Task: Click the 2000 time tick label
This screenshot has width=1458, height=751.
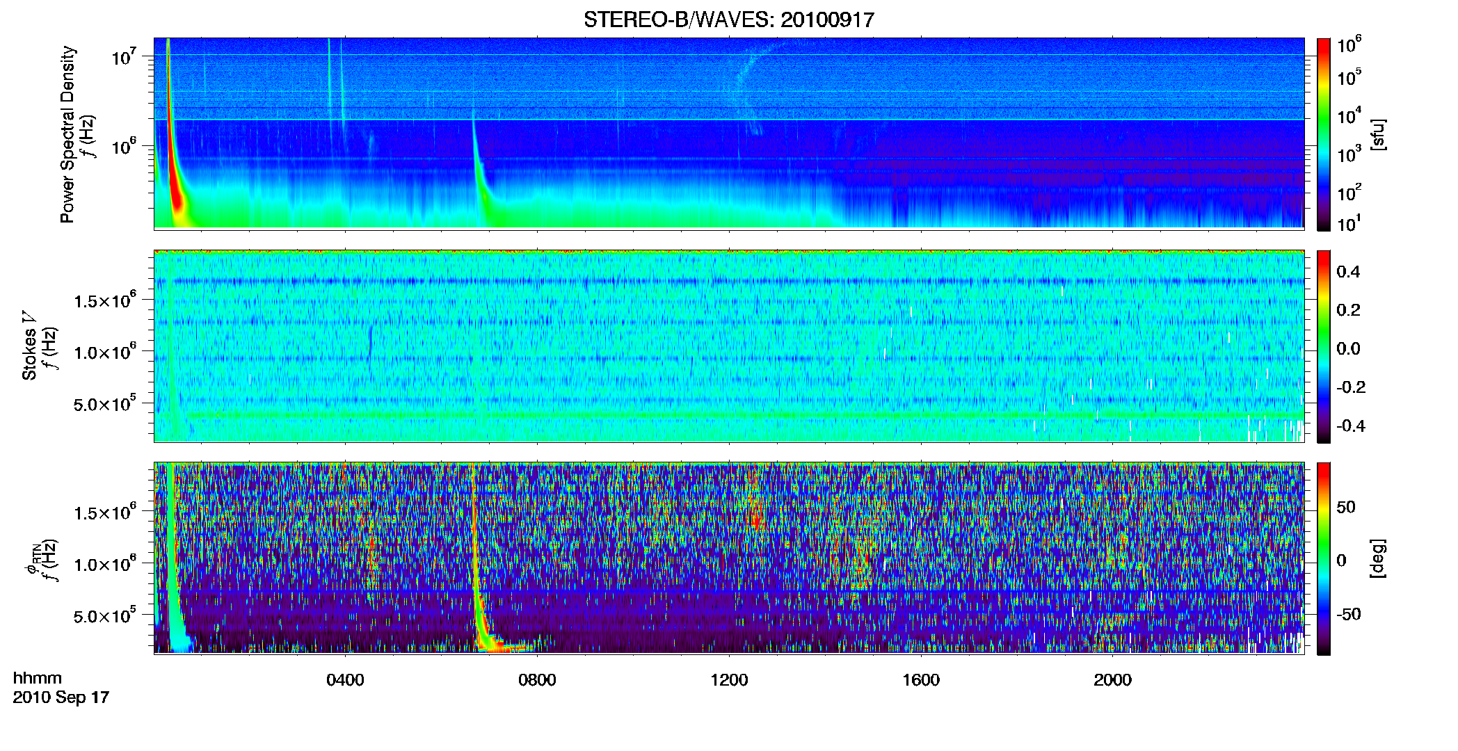Action: 1112,679
